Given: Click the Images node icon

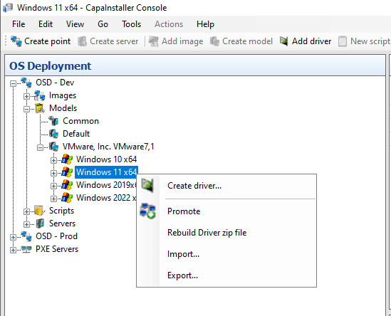Looking at the screenshot, I should click(40, 95).
